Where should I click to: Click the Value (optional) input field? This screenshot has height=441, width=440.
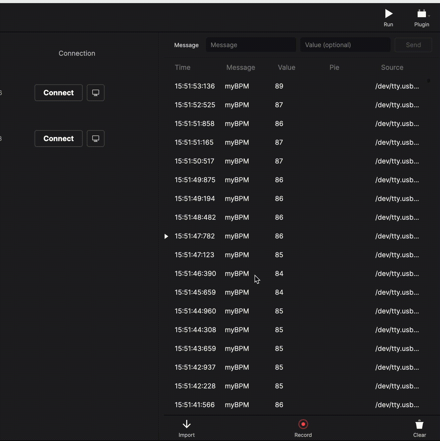(345, 45)
